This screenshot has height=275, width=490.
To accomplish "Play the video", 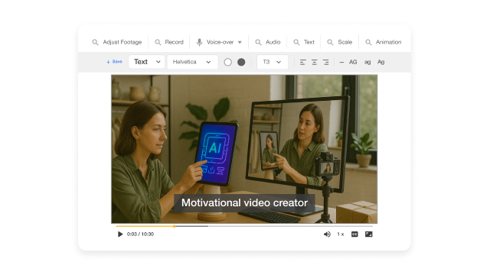I will point(120,235).
